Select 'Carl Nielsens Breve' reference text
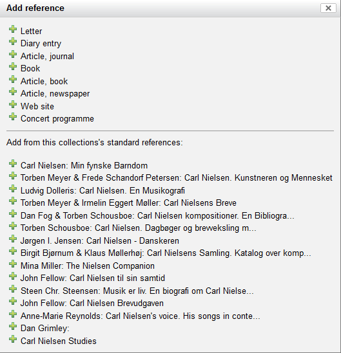This screenshot has height=353, width=341. click(x=128, y=203)
